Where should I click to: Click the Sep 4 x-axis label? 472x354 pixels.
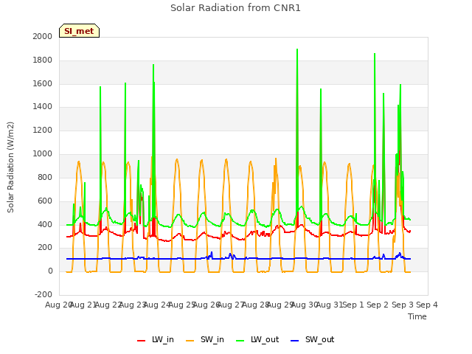tap(427, 305)
